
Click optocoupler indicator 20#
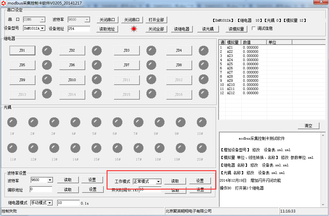click(x=202, y=148)
